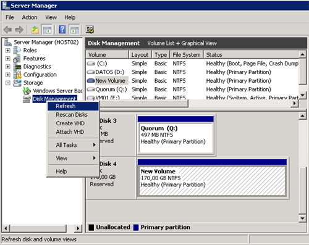This screenshot has height=245, width=309.
Task: Click the Windows Server Backup icon
Action: 27,91
